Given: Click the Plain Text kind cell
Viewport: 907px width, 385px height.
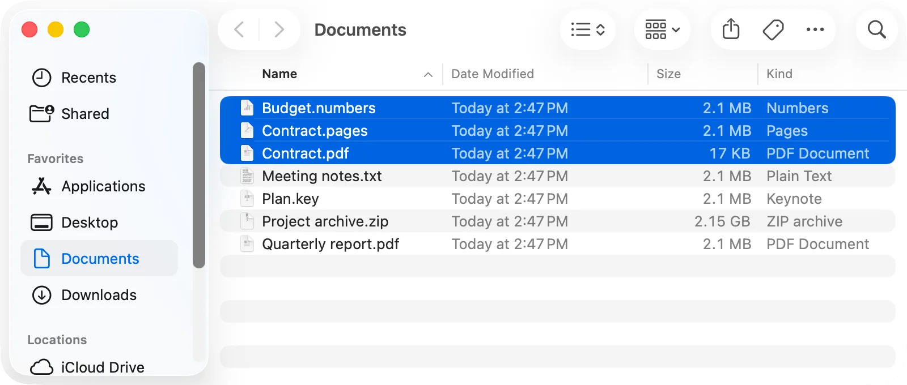Looking at the screenshot, I should click(799, 176).
